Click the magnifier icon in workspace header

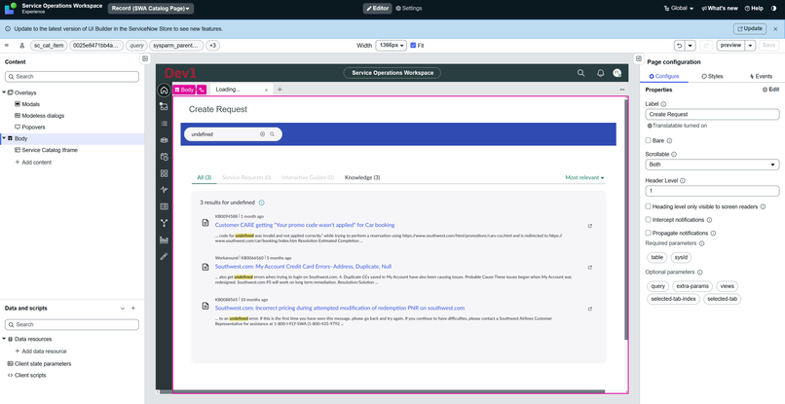pyautogui.click(x=580, y=73)
